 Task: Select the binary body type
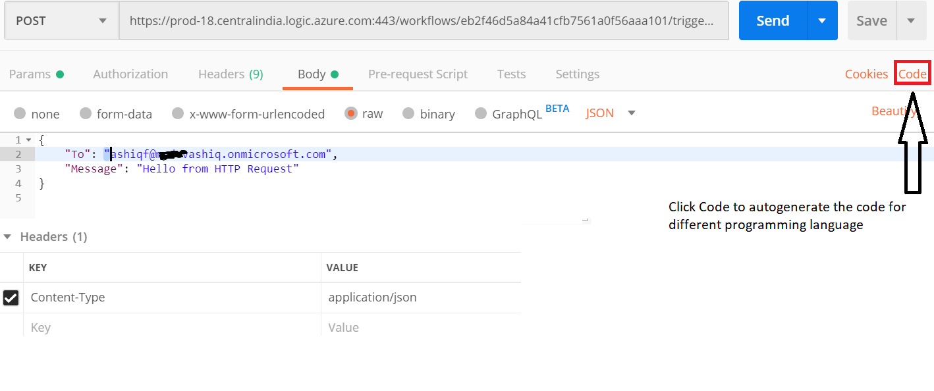click(x=409, y=113)
